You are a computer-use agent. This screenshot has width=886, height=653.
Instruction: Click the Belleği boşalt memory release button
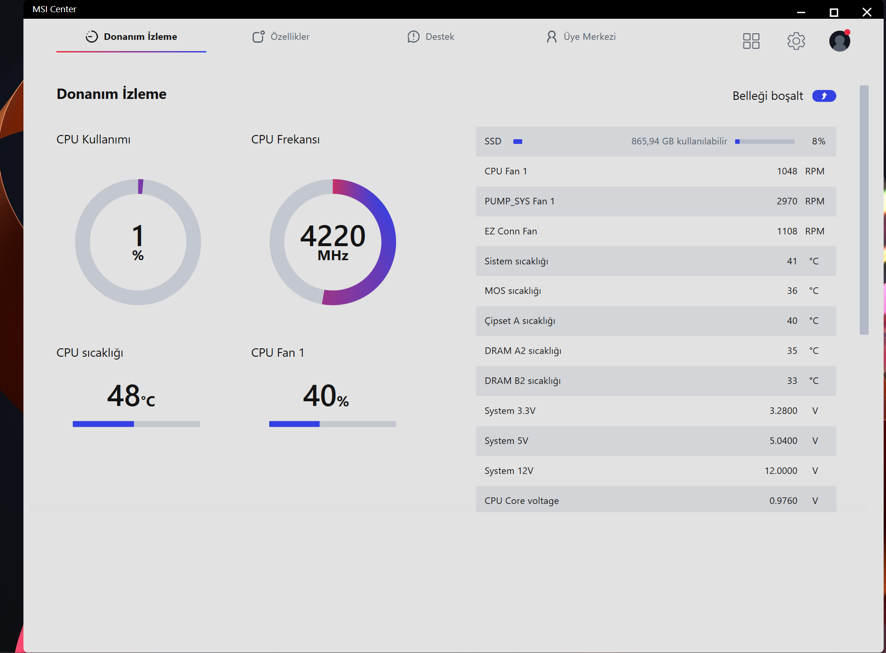[824, 96]
